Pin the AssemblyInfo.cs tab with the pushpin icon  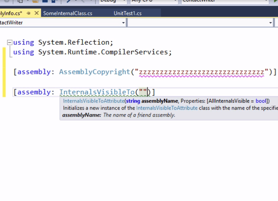[x=29, y=13]
